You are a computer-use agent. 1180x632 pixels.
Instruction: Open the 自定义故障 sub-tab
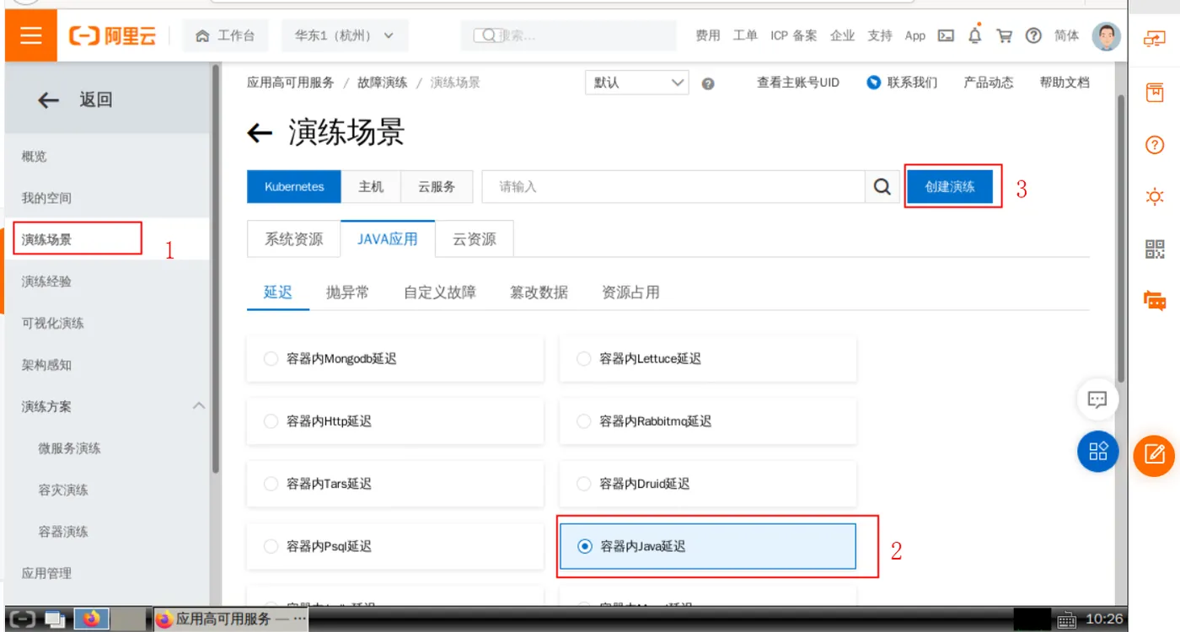click(440, 292)
